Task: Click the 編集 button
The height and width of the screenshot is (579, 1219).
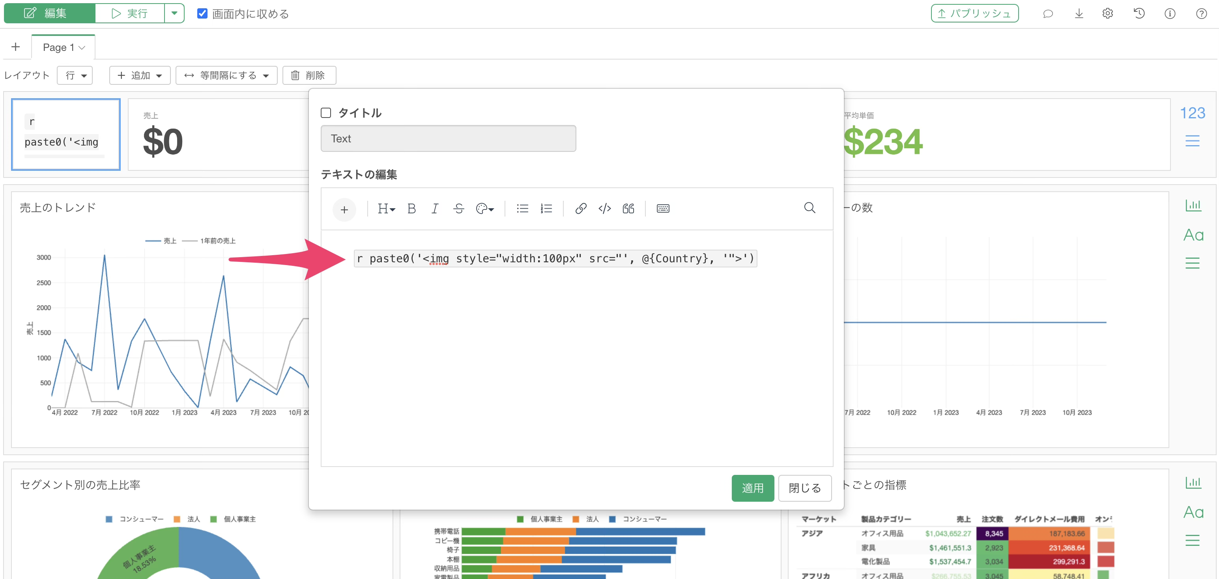Action: [x=50, y=13]
